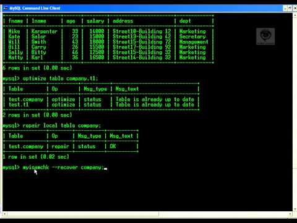Click 'myisamchk' in the current command

point(36,167)
